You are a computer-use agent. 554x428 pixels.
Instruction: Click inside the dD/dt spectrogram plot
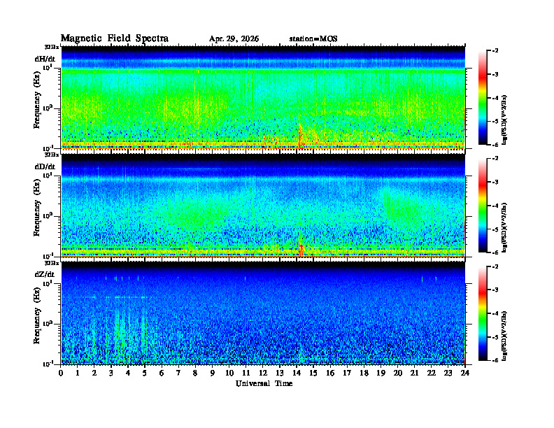coord(263,205)
